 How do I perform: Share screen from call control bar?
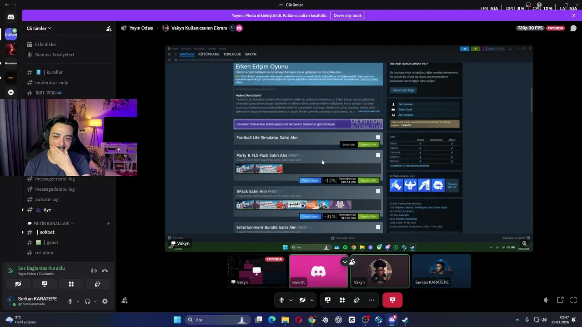(327, 300)
